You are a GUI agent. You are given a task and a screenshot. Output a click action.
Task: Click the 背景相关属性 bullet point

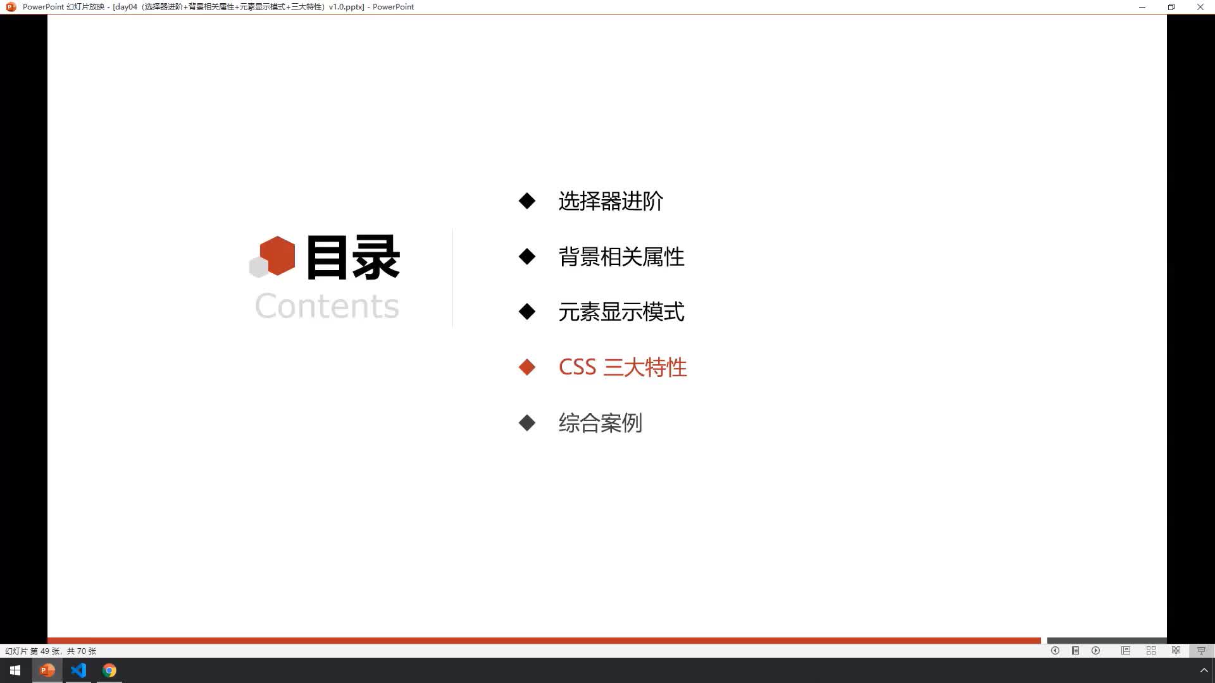[621, 256]
